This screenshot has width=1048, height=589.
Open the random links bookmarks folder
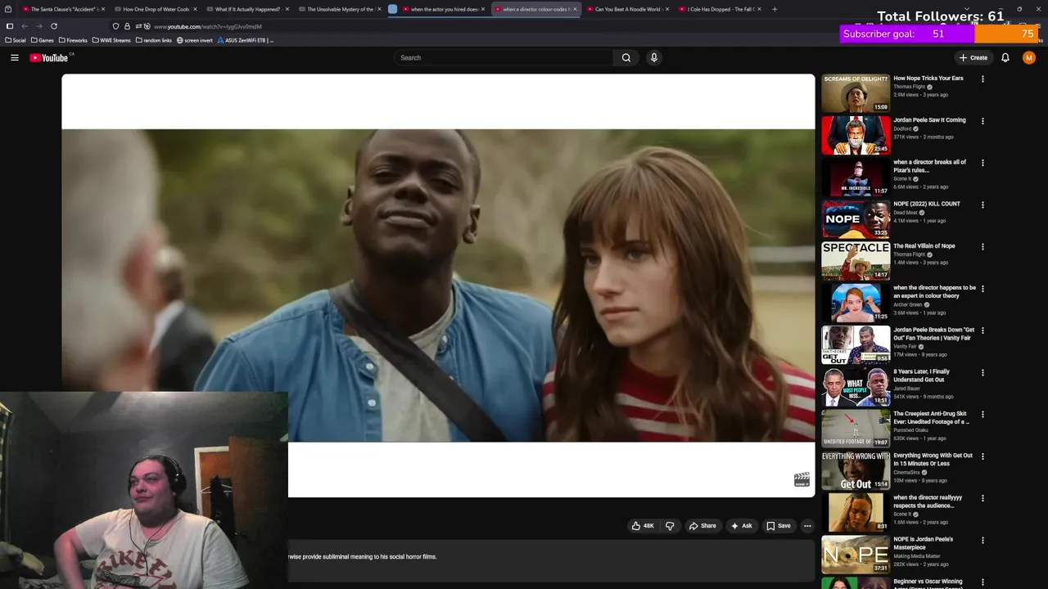pos(154,40)
